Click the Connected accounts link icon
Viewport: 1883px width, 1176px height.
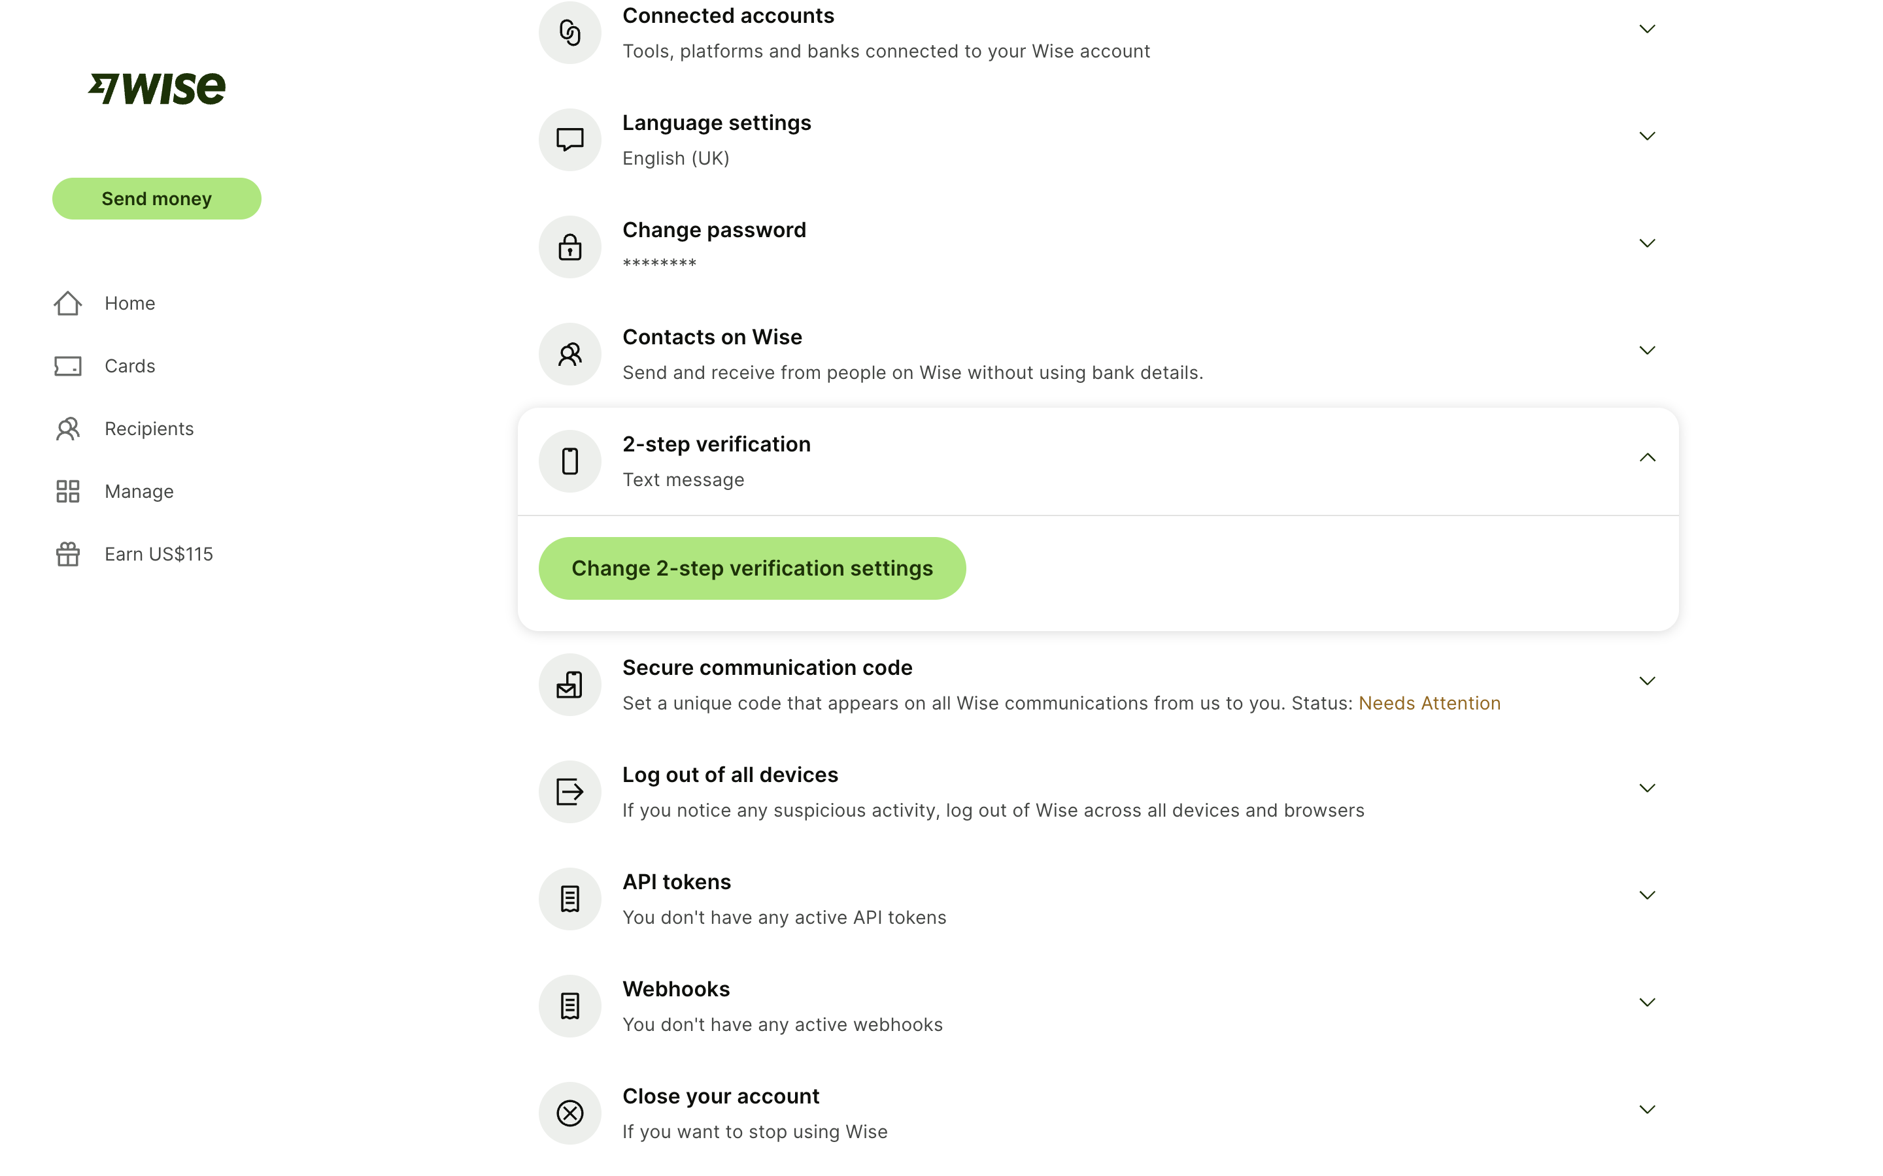569,33
